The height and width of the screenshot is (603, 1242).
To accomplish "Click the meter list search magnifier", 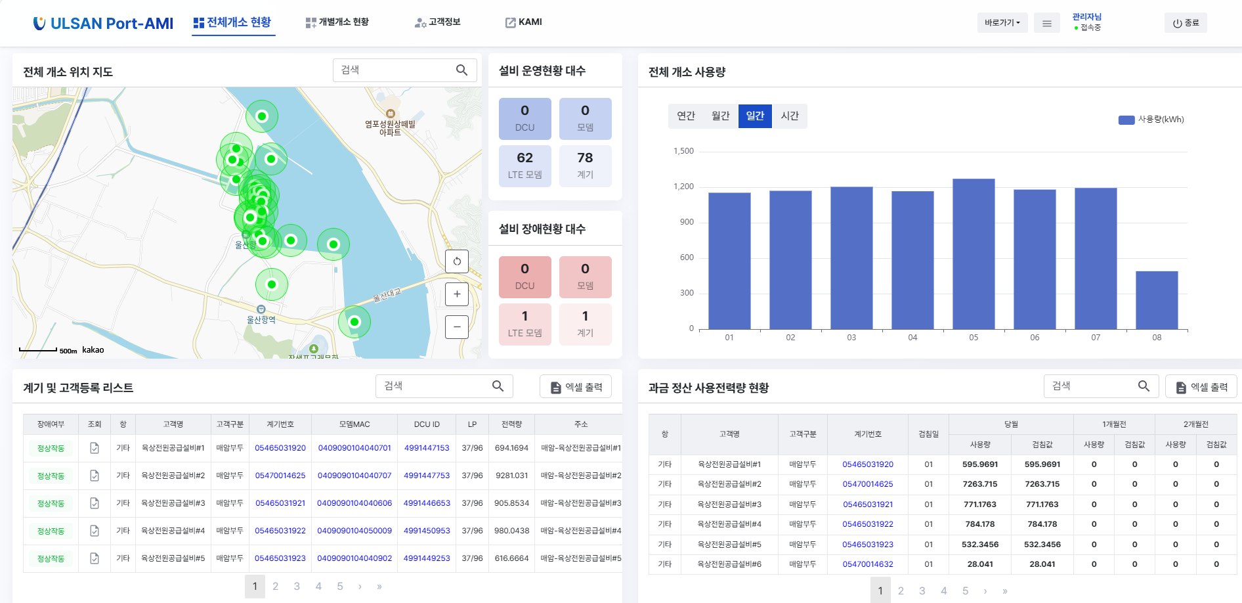I will point(498,386).
